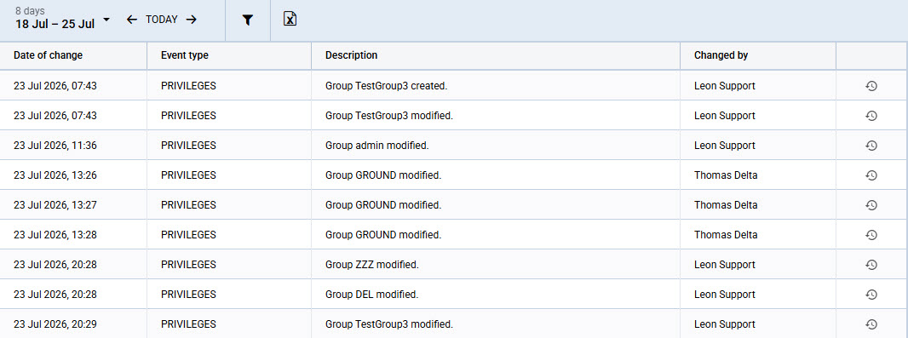The height and width of the screenshot is (338, 908).
Task: Click Thomas Delta in the 13:28 row
Action: pos(726,235)
